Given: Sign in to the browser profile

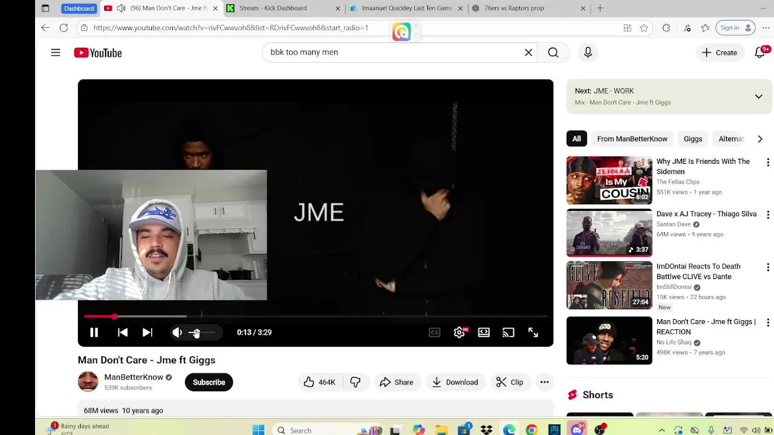Looking at the screenshot, I should pyautogui.click(x=736, y=28).
